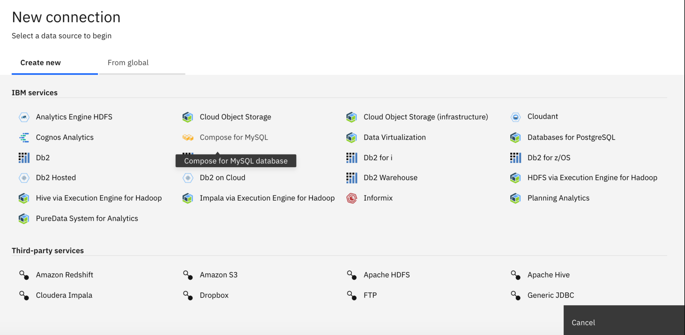685x335 pixels.
Task: Click the Compose for MySQL icon
Action: [x=188, y=138]
